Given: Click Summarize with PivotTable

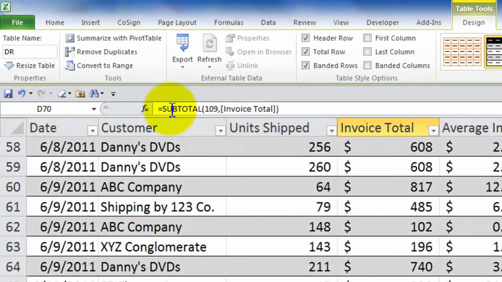Looking at the screenshot, I should coord(114,38).
